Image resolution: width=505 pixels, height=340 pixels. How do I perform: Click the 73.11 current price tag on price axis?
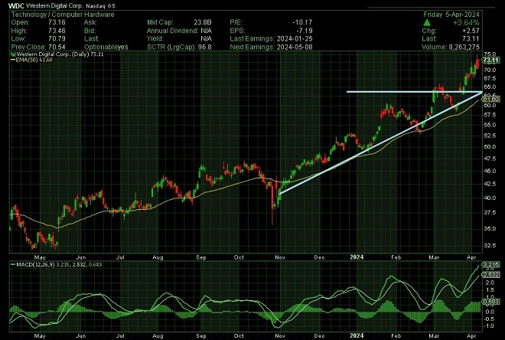point(490,60)
